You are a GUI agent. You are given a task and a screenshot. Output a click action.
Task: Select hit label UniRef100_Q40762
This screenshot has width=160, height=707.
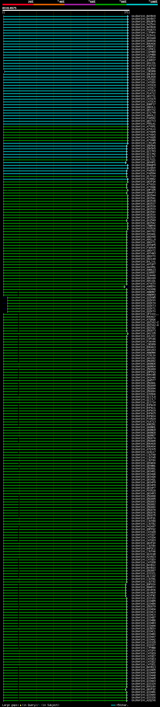143,231
